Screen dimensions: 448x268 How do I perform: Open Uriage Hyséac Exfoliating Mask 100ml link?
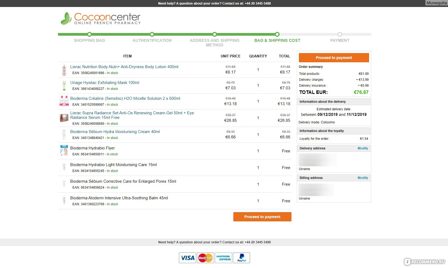(x=105, y=83)
